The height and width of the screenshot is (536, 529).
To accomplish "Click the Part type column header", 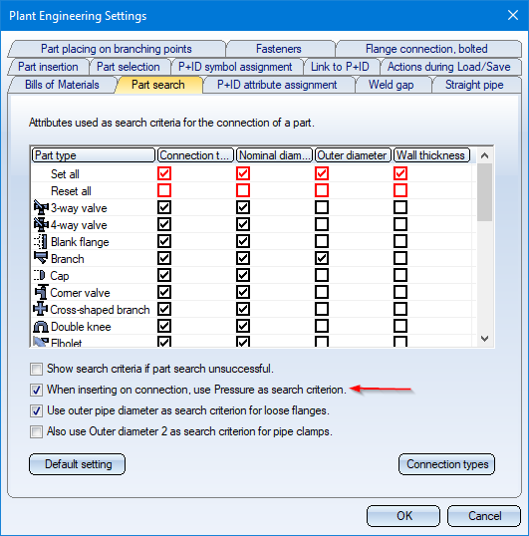I will (94, 155).
